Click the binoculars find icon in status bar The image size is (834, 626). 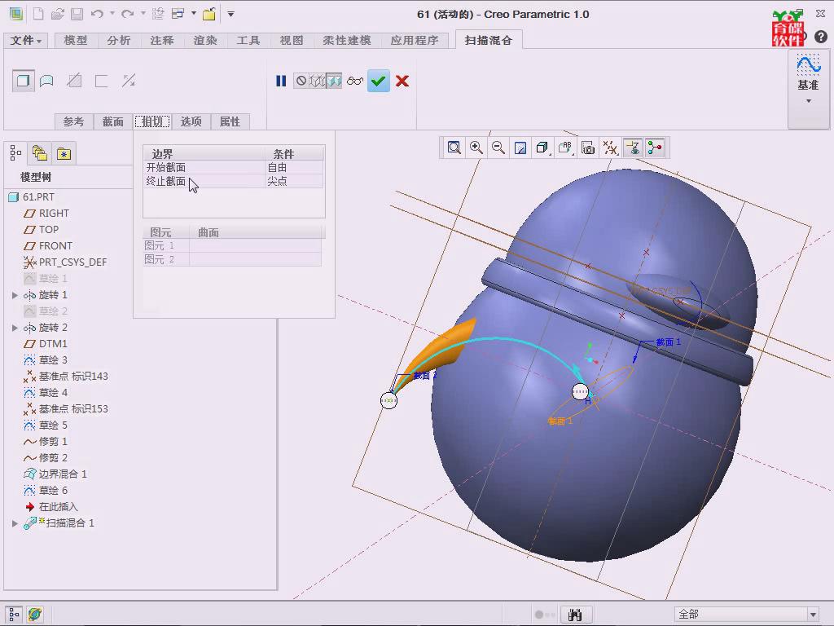click(x=575, y=615)
